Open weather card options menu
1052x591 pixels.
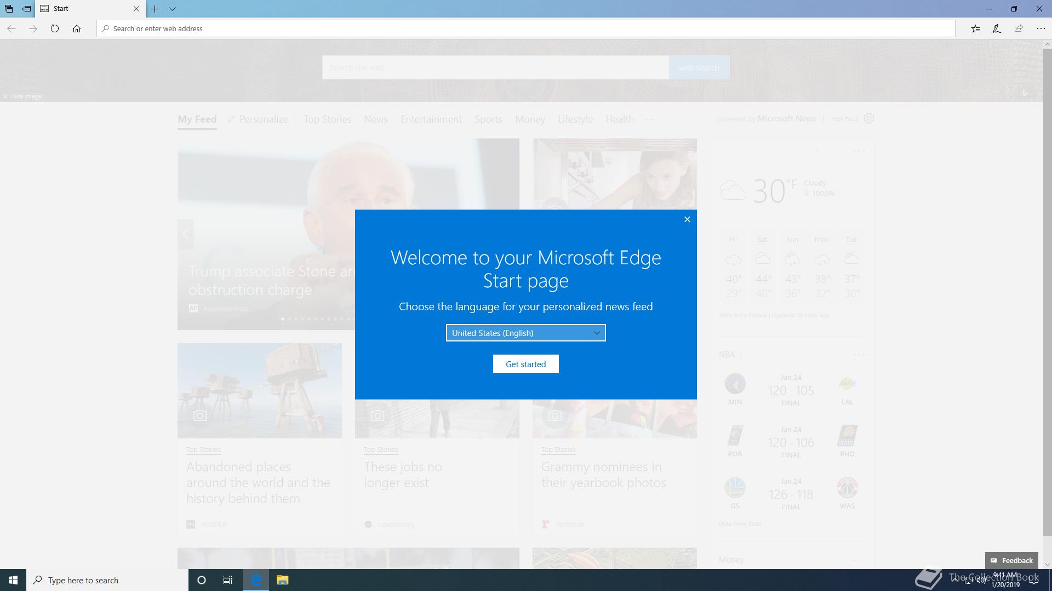coord(859,150)
